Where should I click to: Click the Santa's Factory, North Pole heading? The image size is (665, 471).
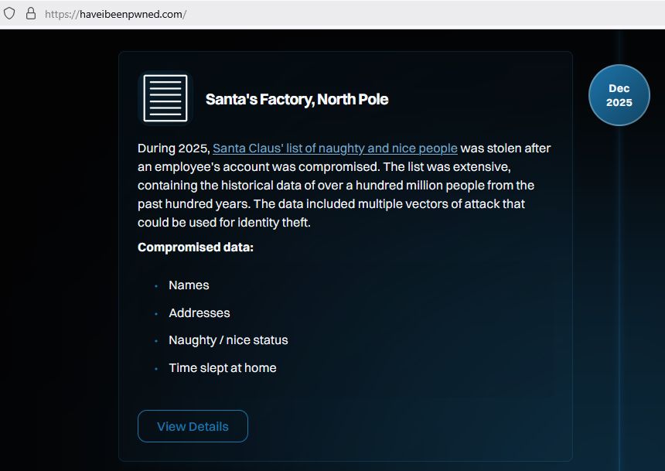[x=296, y=99]
